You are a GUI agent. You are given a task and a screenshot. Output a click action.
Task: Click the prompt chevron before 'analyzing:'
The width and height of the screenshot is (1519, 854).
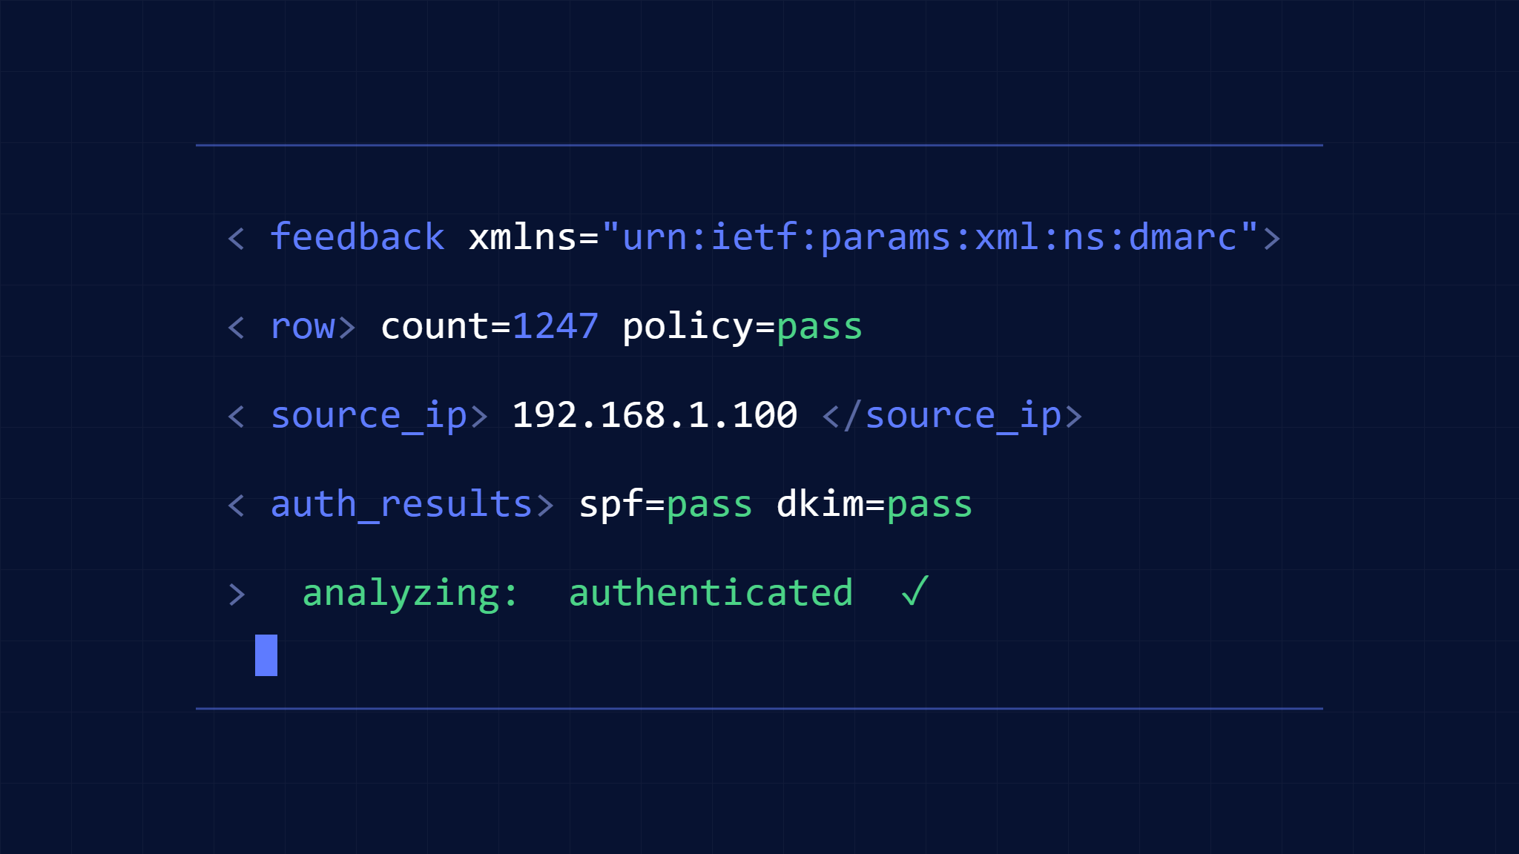pyautogui.click(x=237, y=595)
